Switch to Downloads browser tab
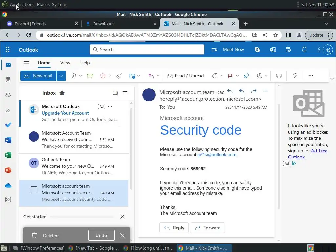This screenshot has width=336, height=252. 120,24
